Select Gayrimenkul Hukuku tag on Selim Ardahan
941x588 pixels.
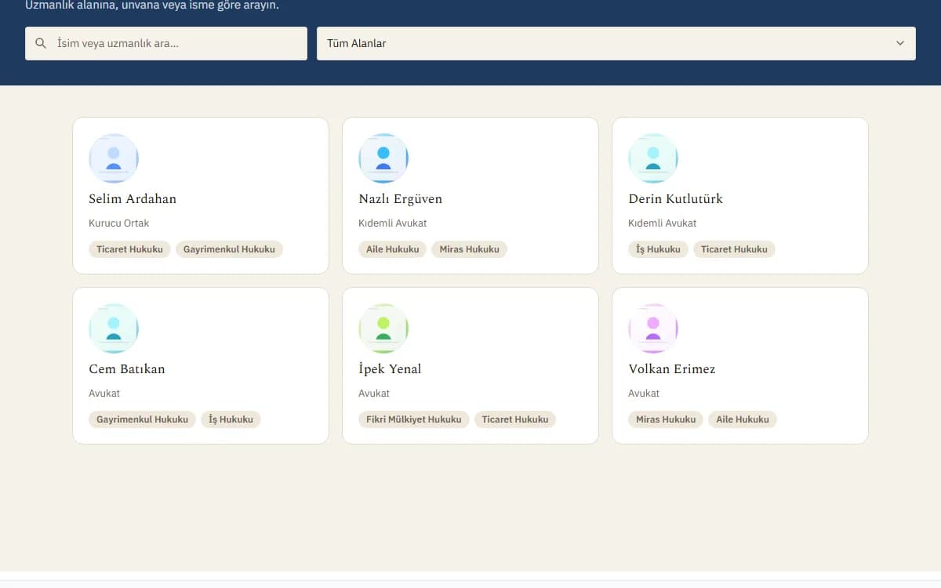point(229,249)
